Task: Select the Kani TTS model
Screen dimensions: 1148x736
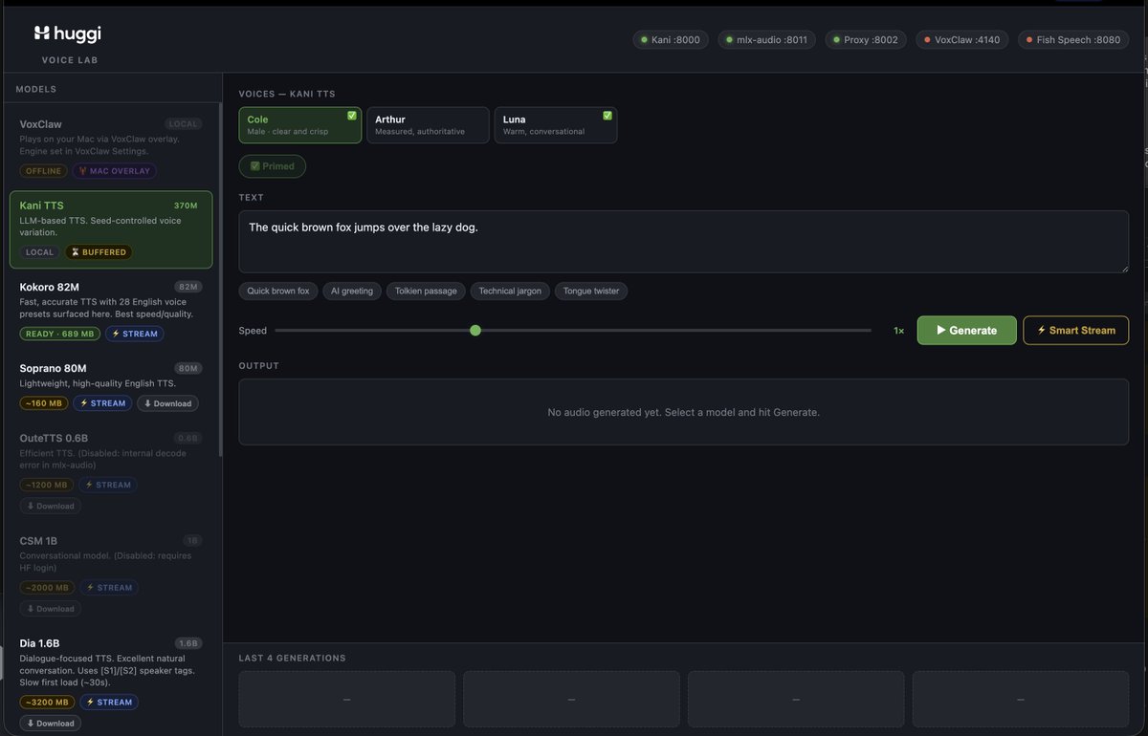Action: pos(111,229)
